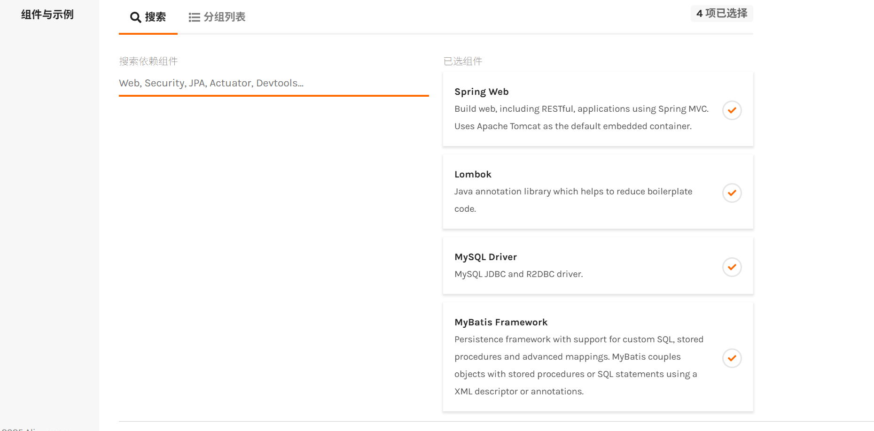Open the 4 项已选择 summary
Screen dimensions: 874x431
(722, 13)
